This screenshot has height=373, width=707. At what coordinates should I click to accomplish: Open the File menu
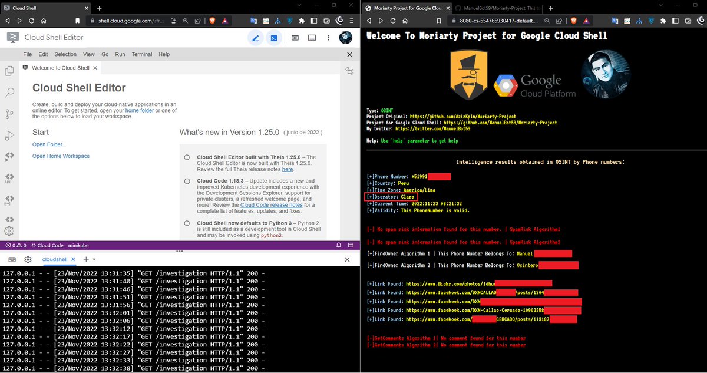pos(28,54)
